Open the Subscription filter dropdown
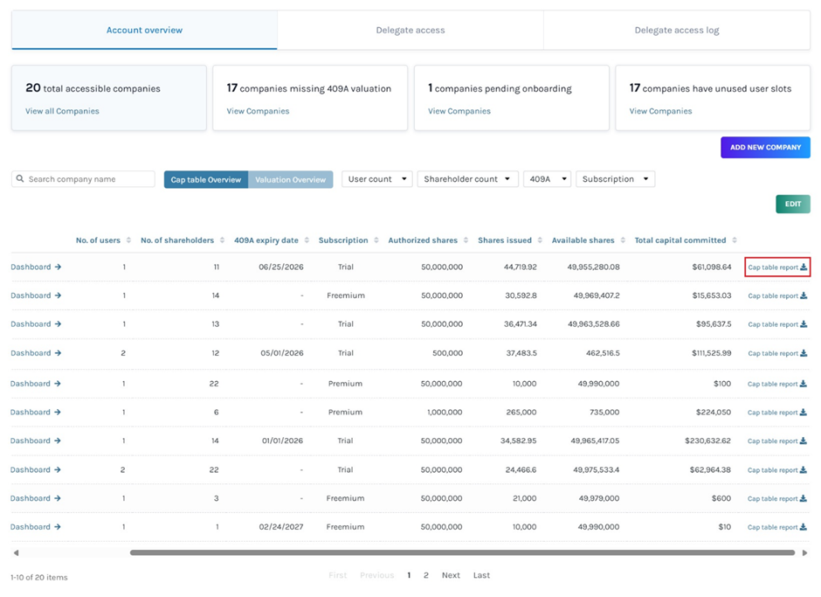 [615, 179]
